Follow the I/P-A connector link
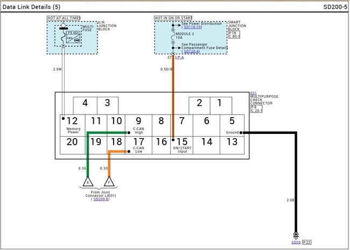The width and height of the screenshot is (350, 250). pyautogui.click(x=179, y=58)
